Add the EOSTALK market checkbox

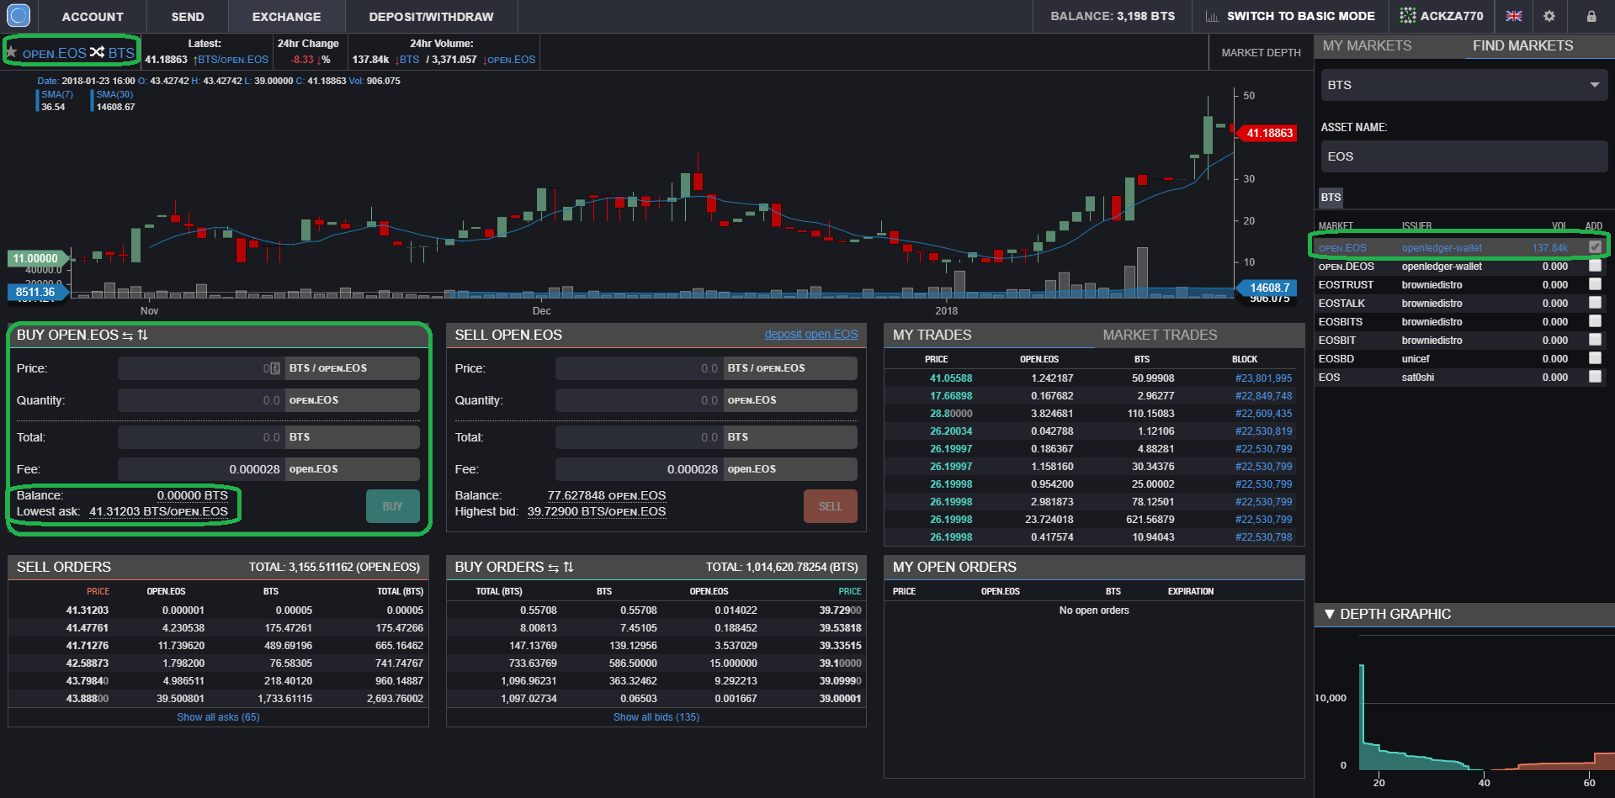pos(1595,303)
